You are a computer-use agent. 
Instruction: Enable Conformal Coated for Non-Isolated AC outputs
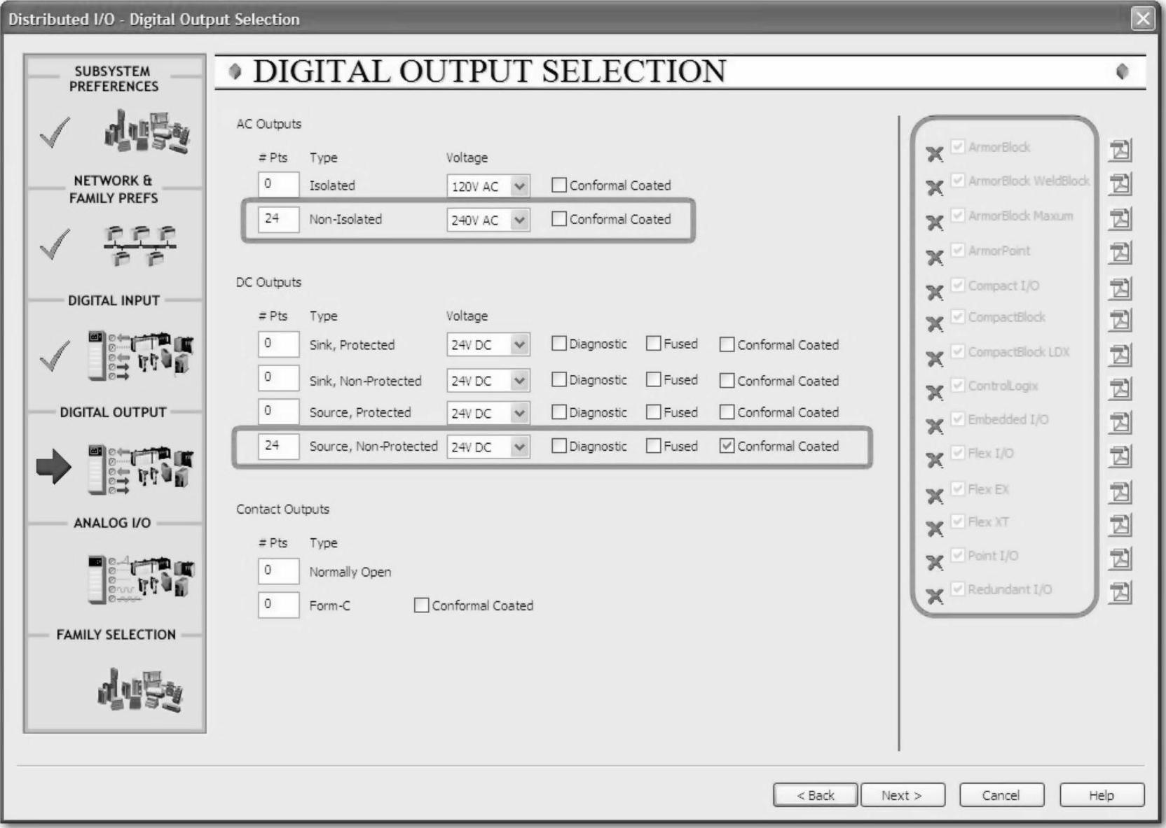pyautogui.click(x=558, y=219)
